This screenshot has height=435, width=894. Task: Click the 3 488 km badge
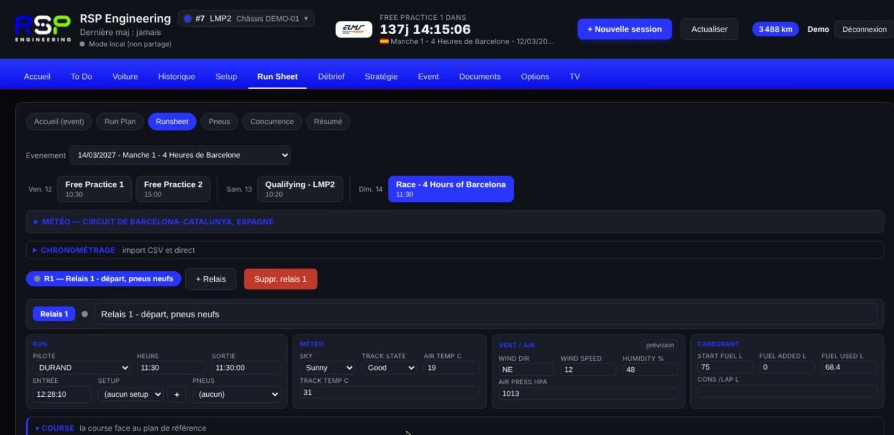point(776,29)
